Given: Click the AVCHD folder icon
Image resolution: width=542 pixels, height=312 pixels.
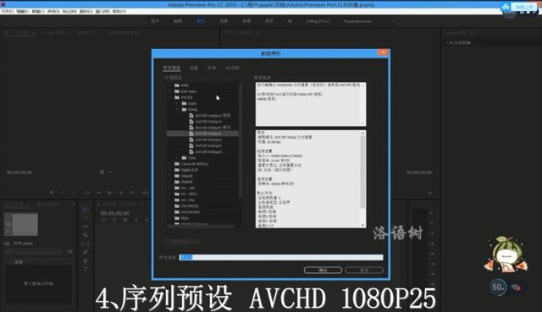Looking at the screenshot, I should tap(177, 98).
